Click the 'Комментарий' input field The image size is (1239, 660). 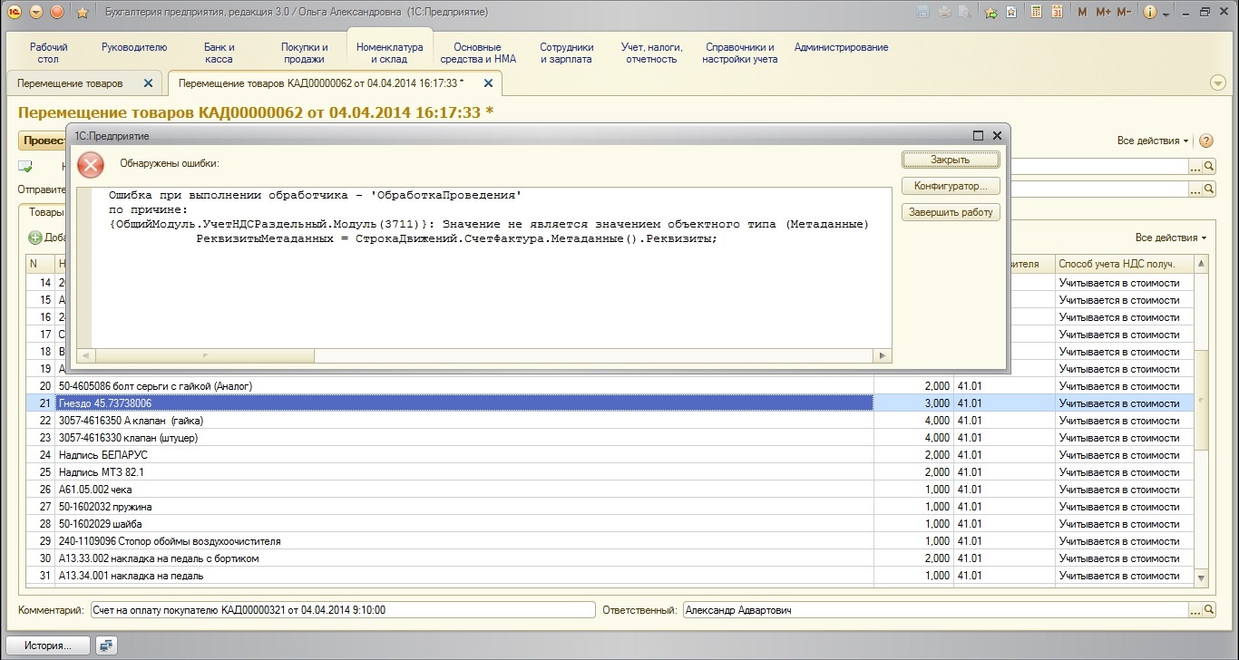pyautogui.click(x=342, y=611)
